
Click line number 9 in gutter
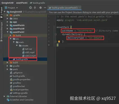49,45
